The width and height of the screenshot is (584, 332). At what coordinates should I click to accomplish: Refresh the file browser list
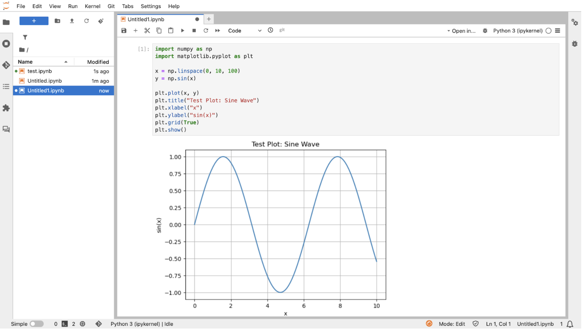click(86, 21)
